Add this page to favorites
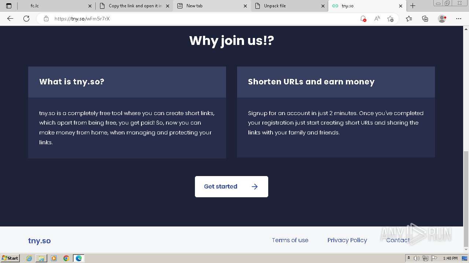 tap(390, 19)
